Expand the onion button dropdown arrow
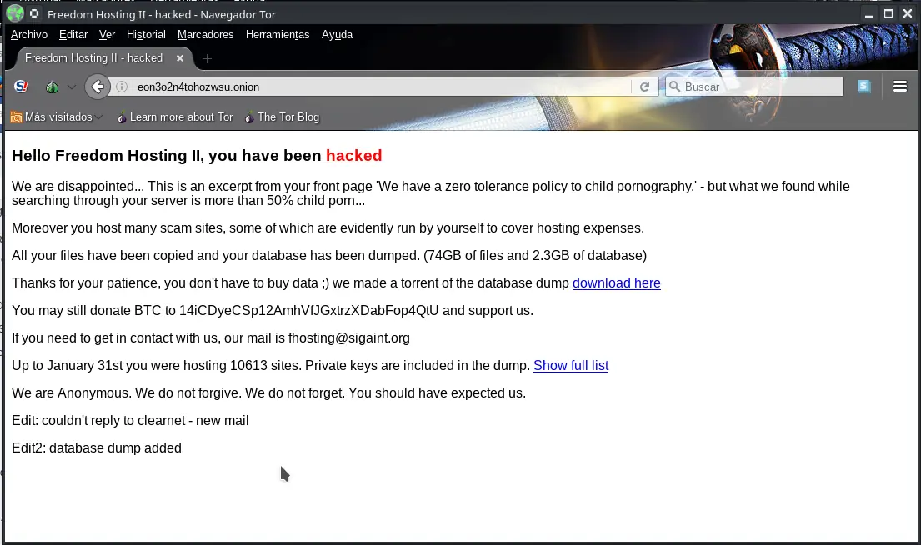 (x=72, y=87)
